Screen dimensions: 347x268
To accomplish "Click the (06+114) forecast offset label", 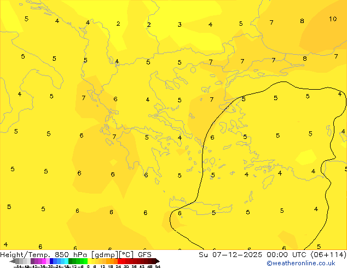I will [x=328, y=255].
